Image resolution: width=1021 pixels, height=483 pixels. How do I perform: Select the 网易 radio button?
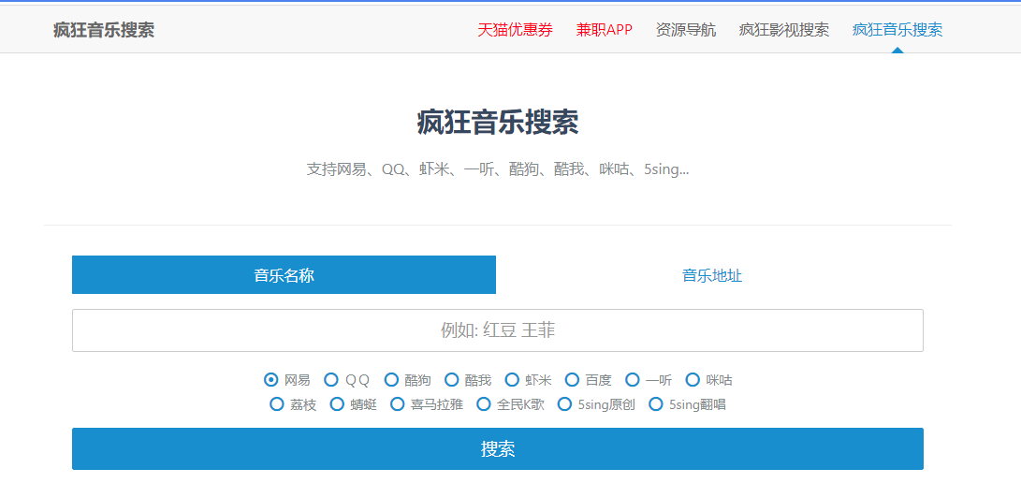(271, 380)
